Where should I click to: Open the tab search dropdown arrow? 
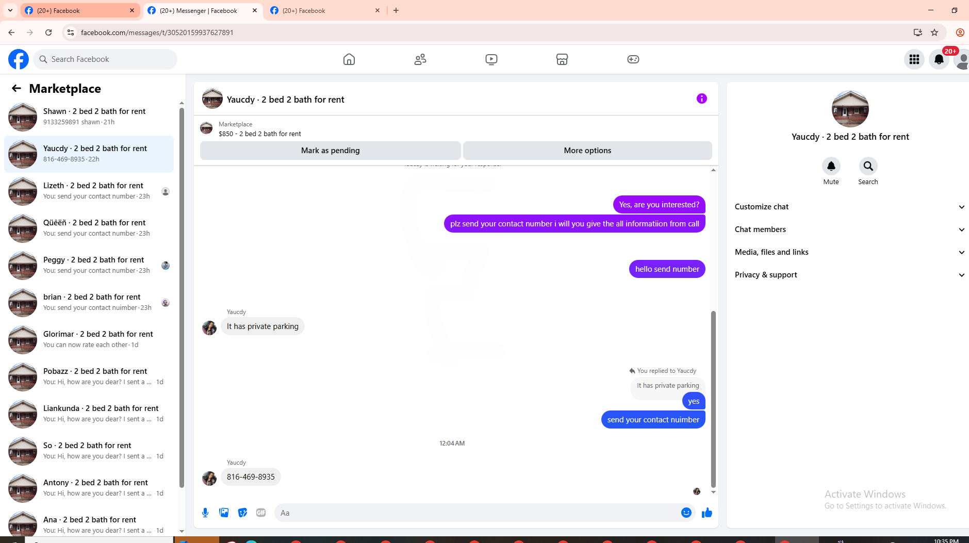click(x=10, y=10)
